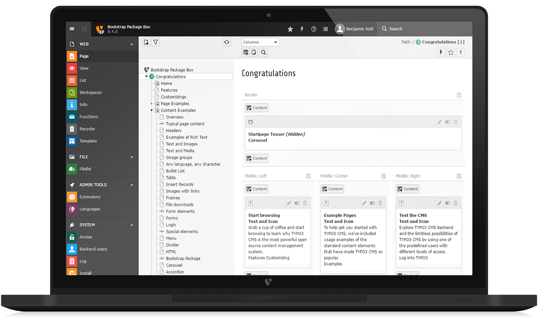Viewport: 538px width, 318px height.
Task: Collapse the WEB module group
Action: (132, 44)
